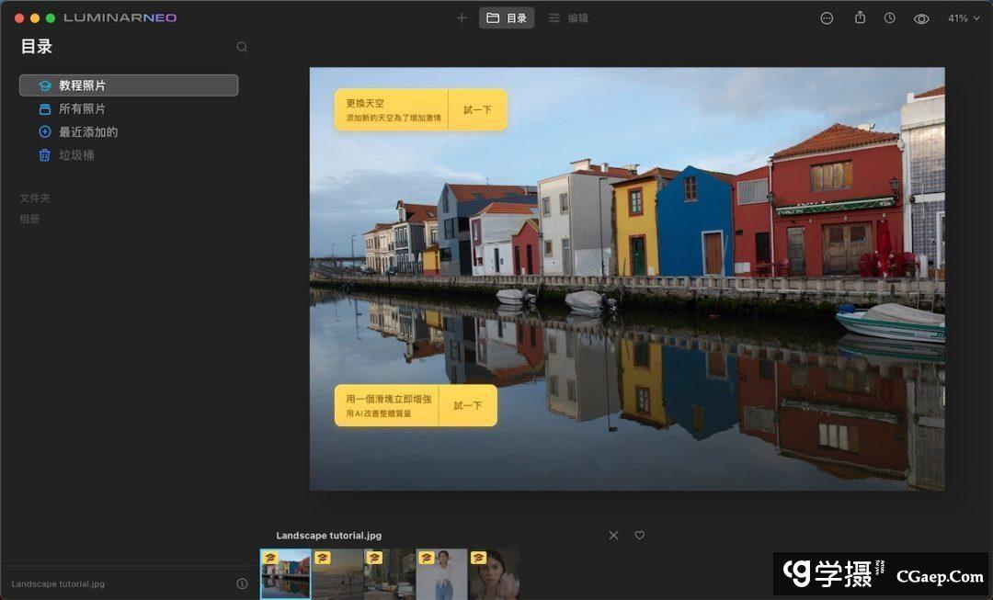Click 試一下 on the 更換天空 tip
Screen dimensions: 993x600
pos(477,110)
